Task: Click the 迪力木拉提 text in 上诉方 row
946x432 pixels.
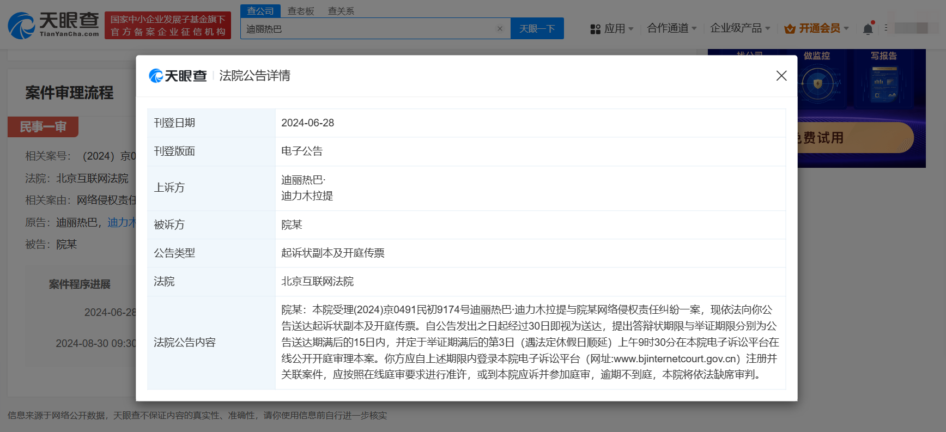Action: (x=307, y=196)
